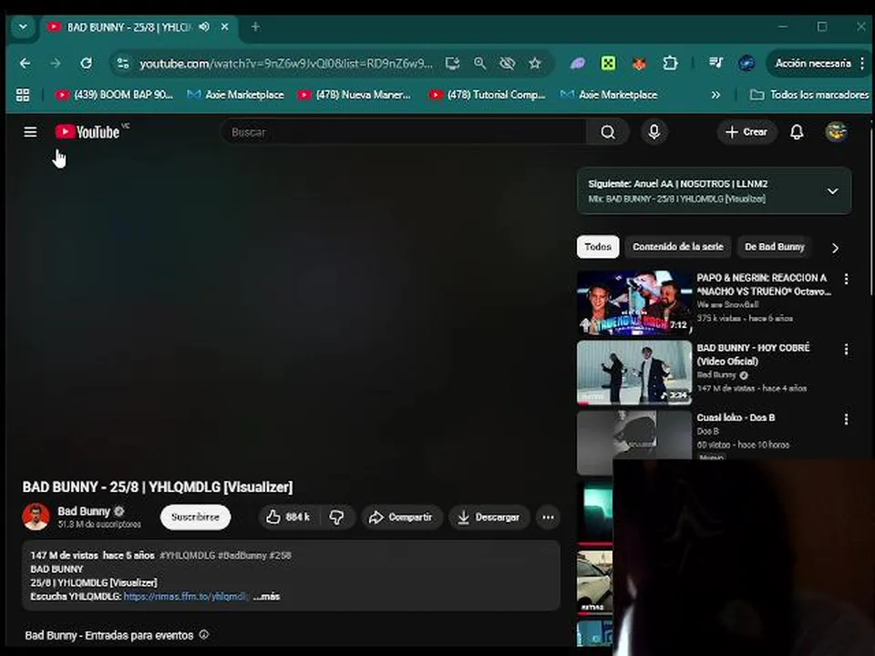Open the notifications bell
Screen dimensions: 875x656
pyautogui.click(x=797, y=132)
